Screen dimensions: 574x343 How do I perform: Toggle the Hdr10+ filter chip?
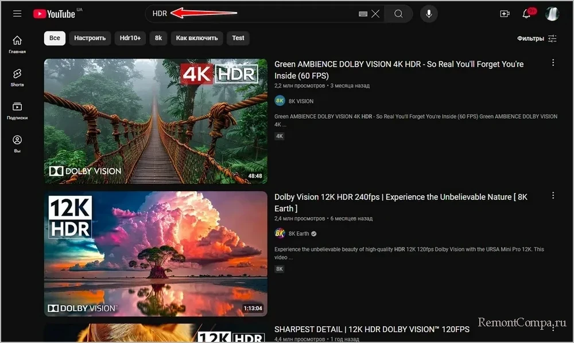(x=130, y=38)
